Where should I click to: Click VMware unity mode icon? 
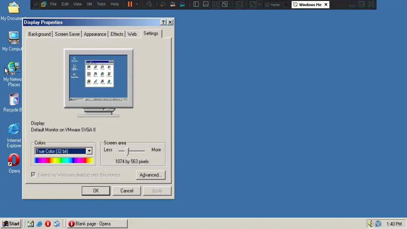pos(225,4)
